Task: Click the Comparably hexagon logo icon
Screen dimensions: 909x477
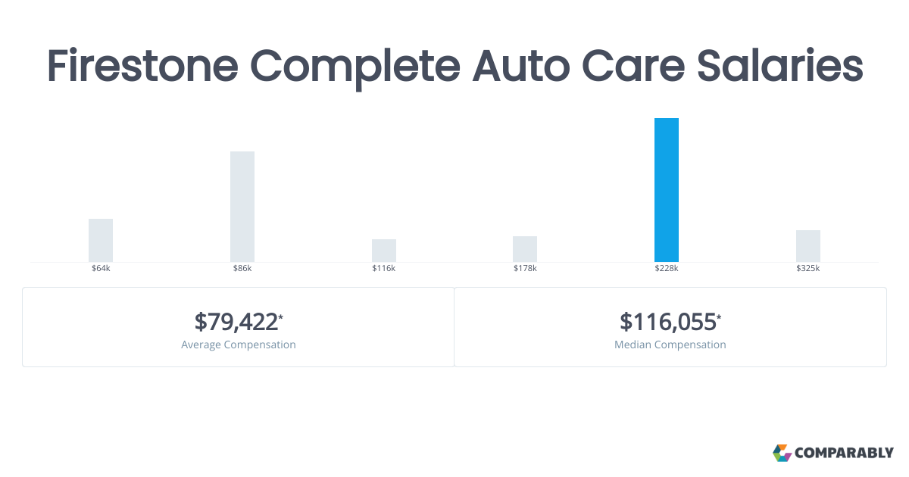Action: point(782,453)
